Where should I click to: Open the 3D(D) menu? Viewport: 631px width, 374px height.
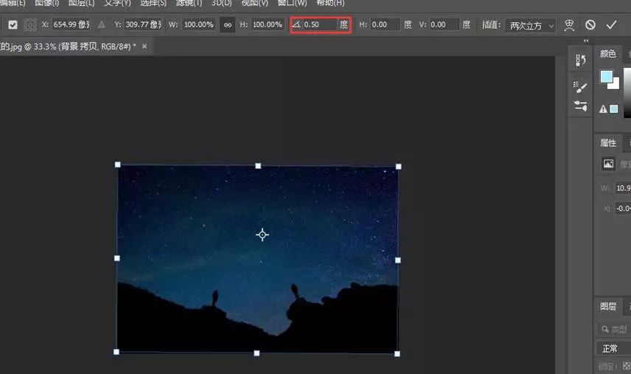(222, 3)
